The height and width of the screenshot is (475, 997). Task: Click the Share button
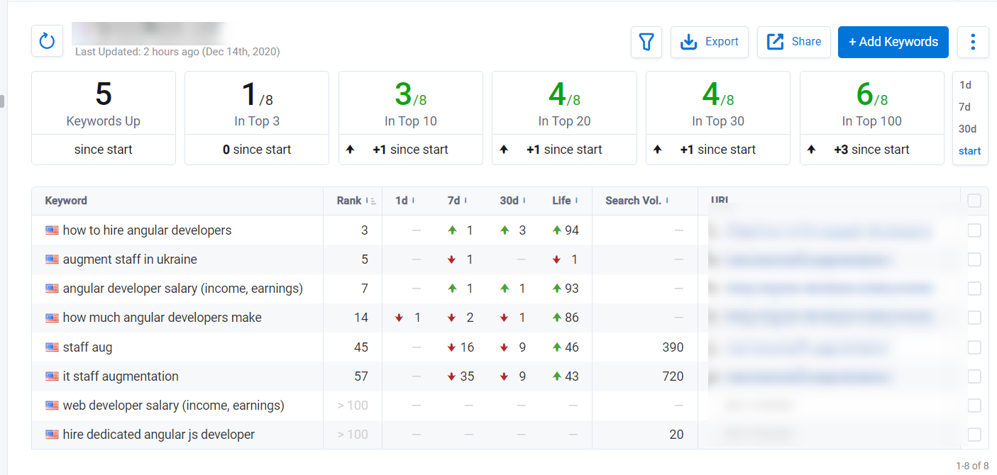(x=793, y=42)
